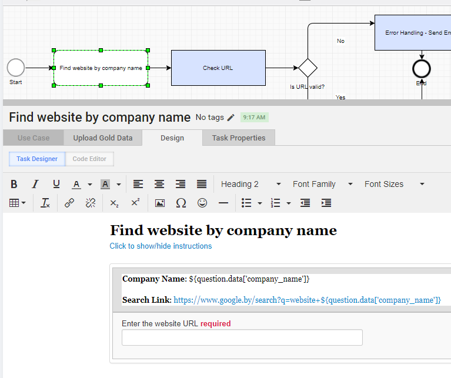Remove link with broken chain icon

coord(91,203)
